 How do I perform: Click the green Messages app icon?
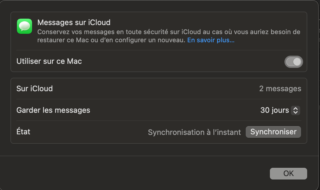(24, 26)
